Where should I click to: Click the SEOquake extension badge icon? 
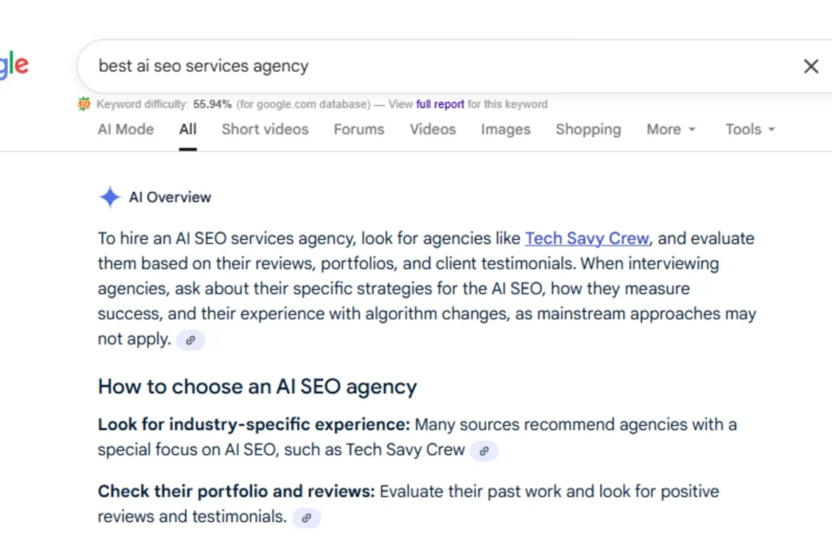[84, 104]
